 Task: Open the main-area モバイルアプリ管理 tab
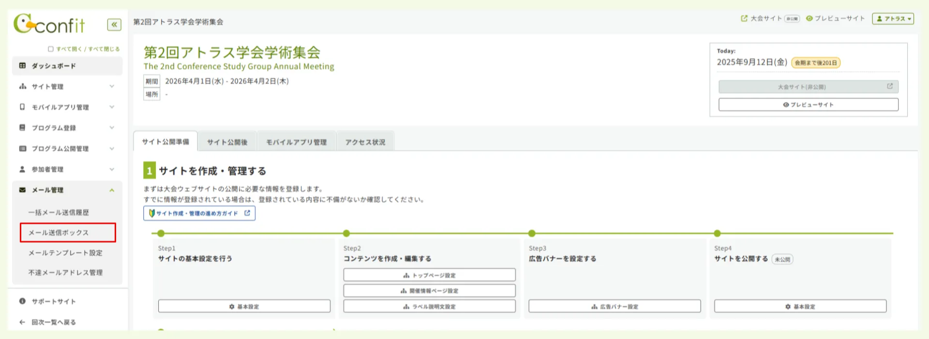pyautogui.click(x=296, y=142)
